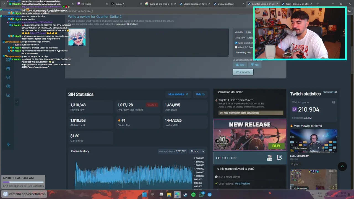Close the Inicio / X browser tab
354x199 pixels.
(141, 4)
